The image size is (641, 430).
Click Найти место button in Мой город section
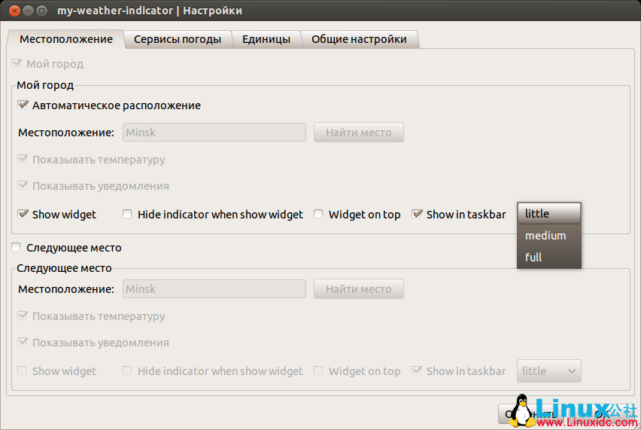pos(359,133)
